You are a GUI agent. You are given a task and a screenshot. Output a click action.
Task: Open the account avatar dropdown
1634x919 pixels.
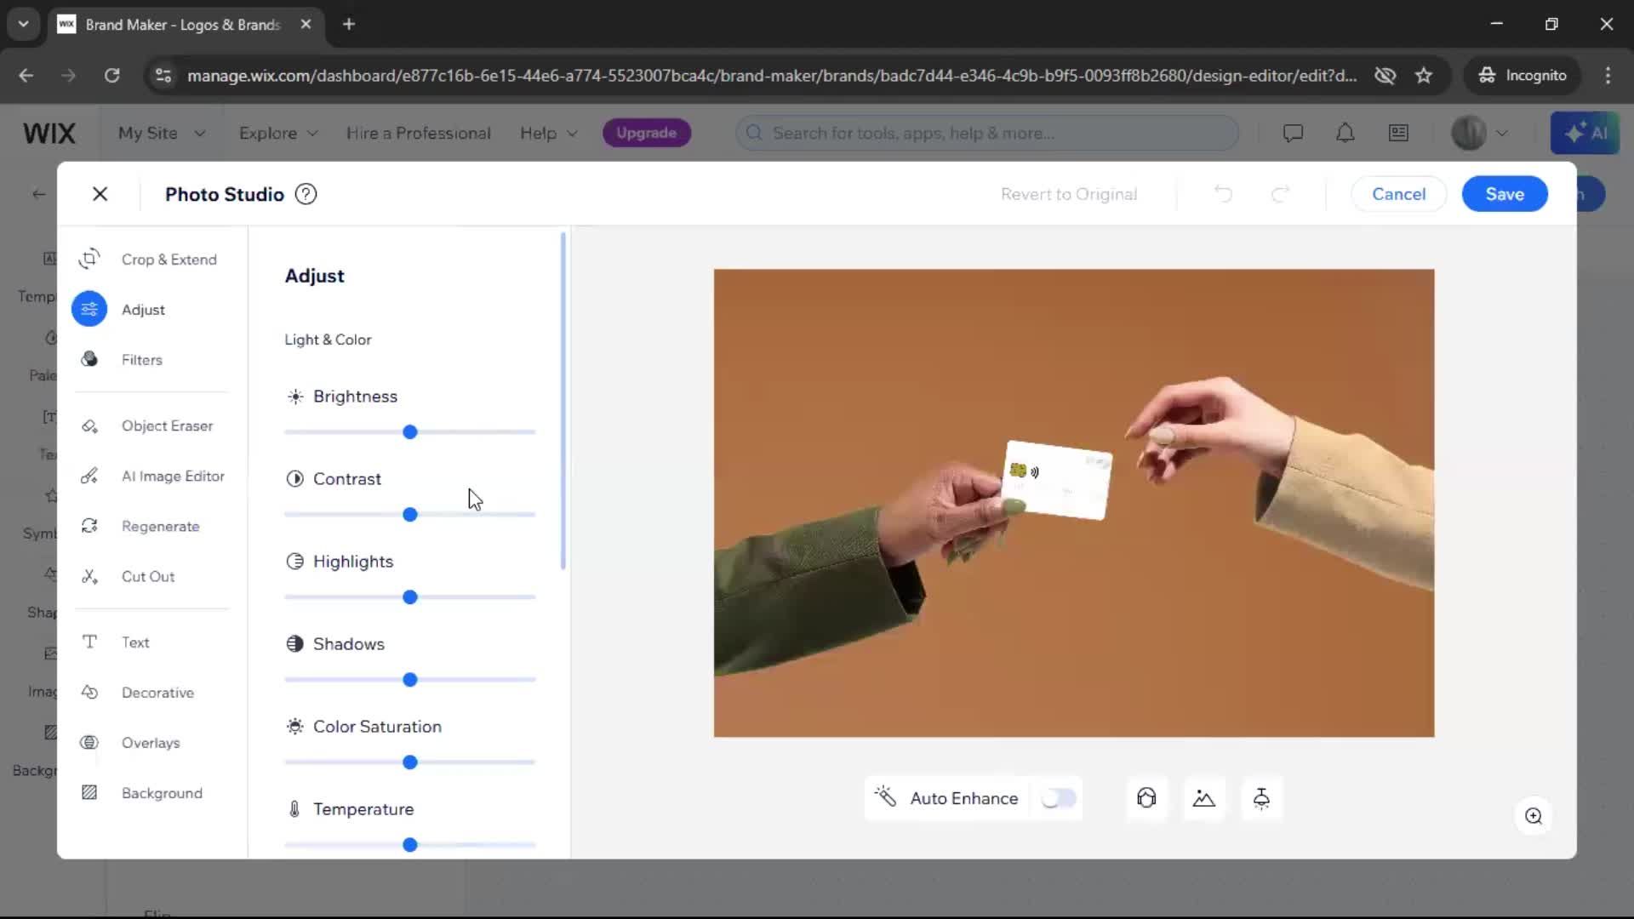(x=1480, y=133)
